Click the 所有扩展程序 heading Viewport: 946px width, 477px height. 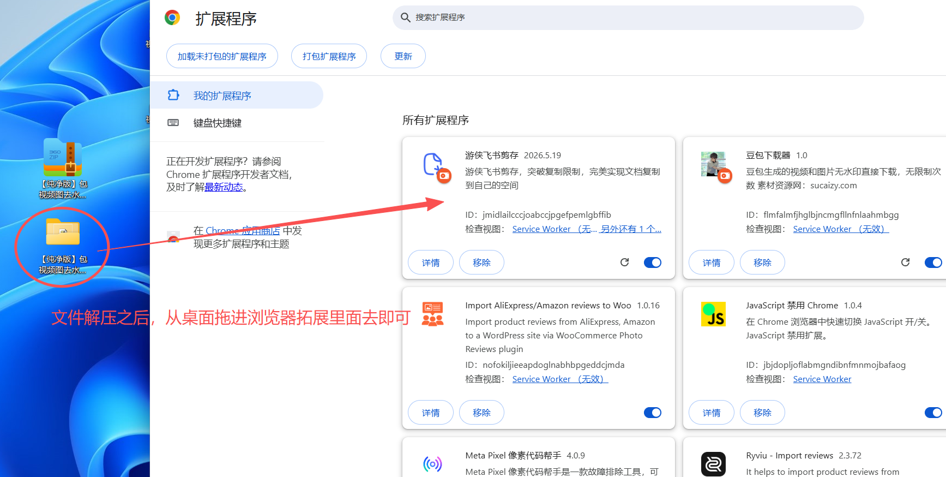click(436, 120)
